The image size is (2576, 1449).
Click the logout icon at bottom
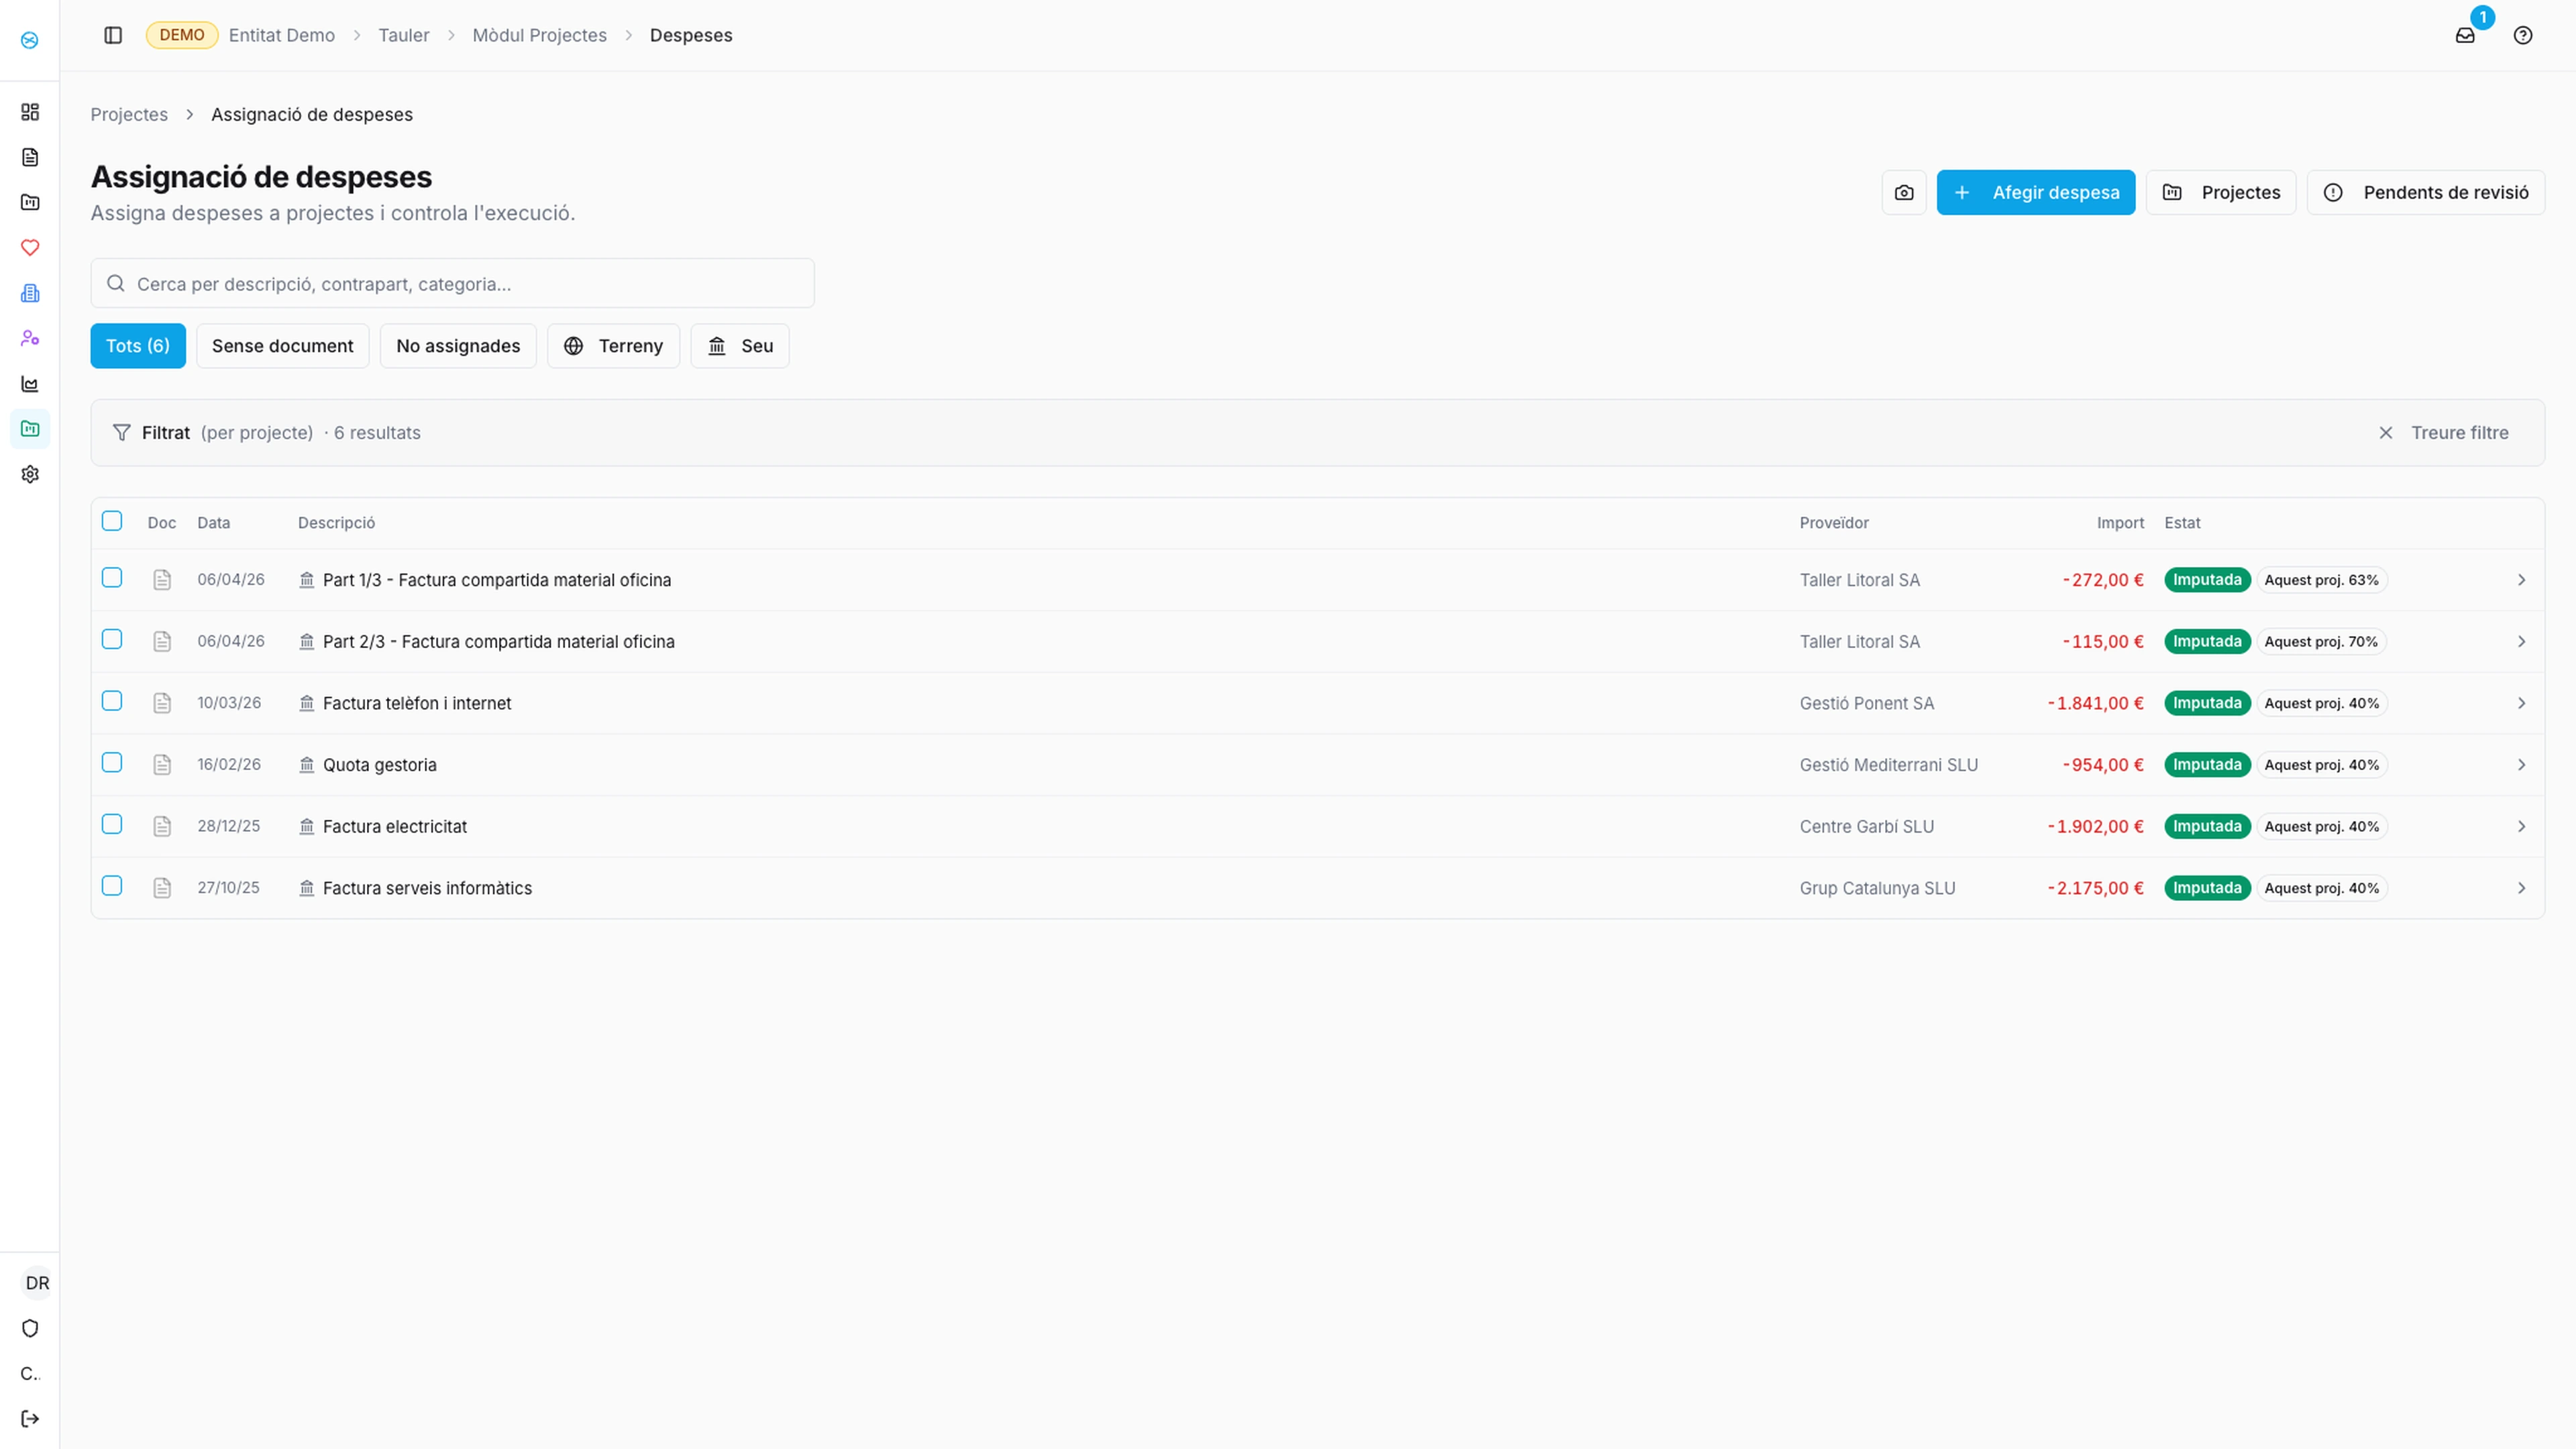pyautogui.click(x=30, y=1418)
